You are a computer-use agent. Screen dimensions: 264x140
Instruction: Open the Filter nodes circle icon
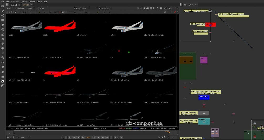pyautogui.click(x=3, y=30)
